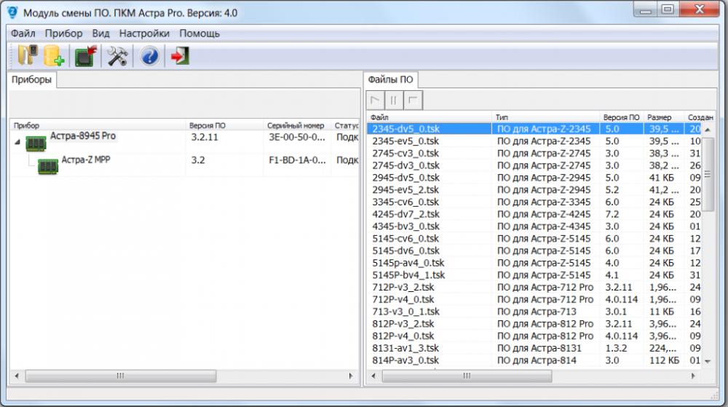This screenshot has width=728, height=407.
Task: Click file list horizontal scroll left arrow
Action: click(373, 376)
